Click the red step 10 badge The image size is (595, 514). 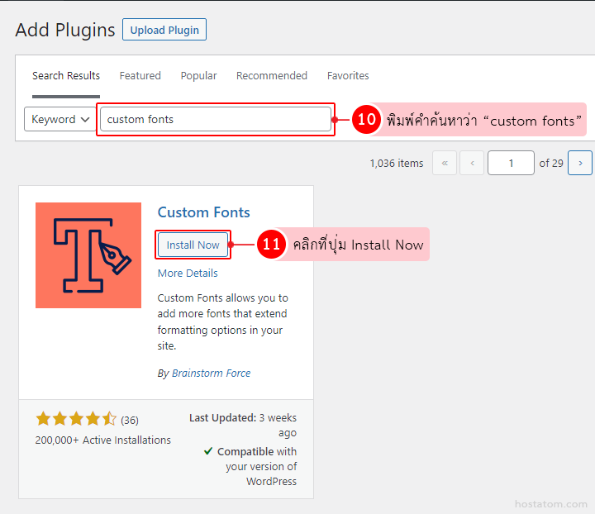pyautogui.click(x=366, y=120)
